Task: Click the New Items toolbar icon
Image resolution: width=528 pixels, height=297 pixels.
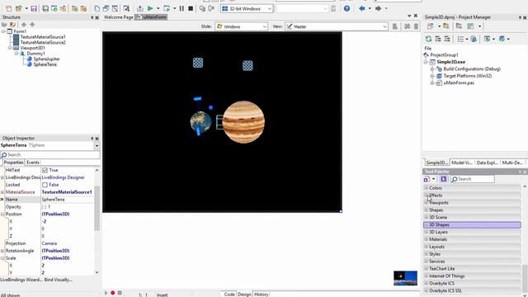Action: click(8, 8)
